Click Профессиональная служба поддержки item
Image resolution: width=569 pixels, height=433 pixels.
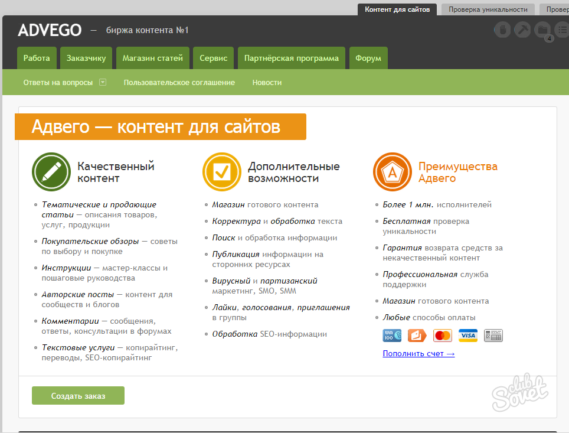pos(436,279)
